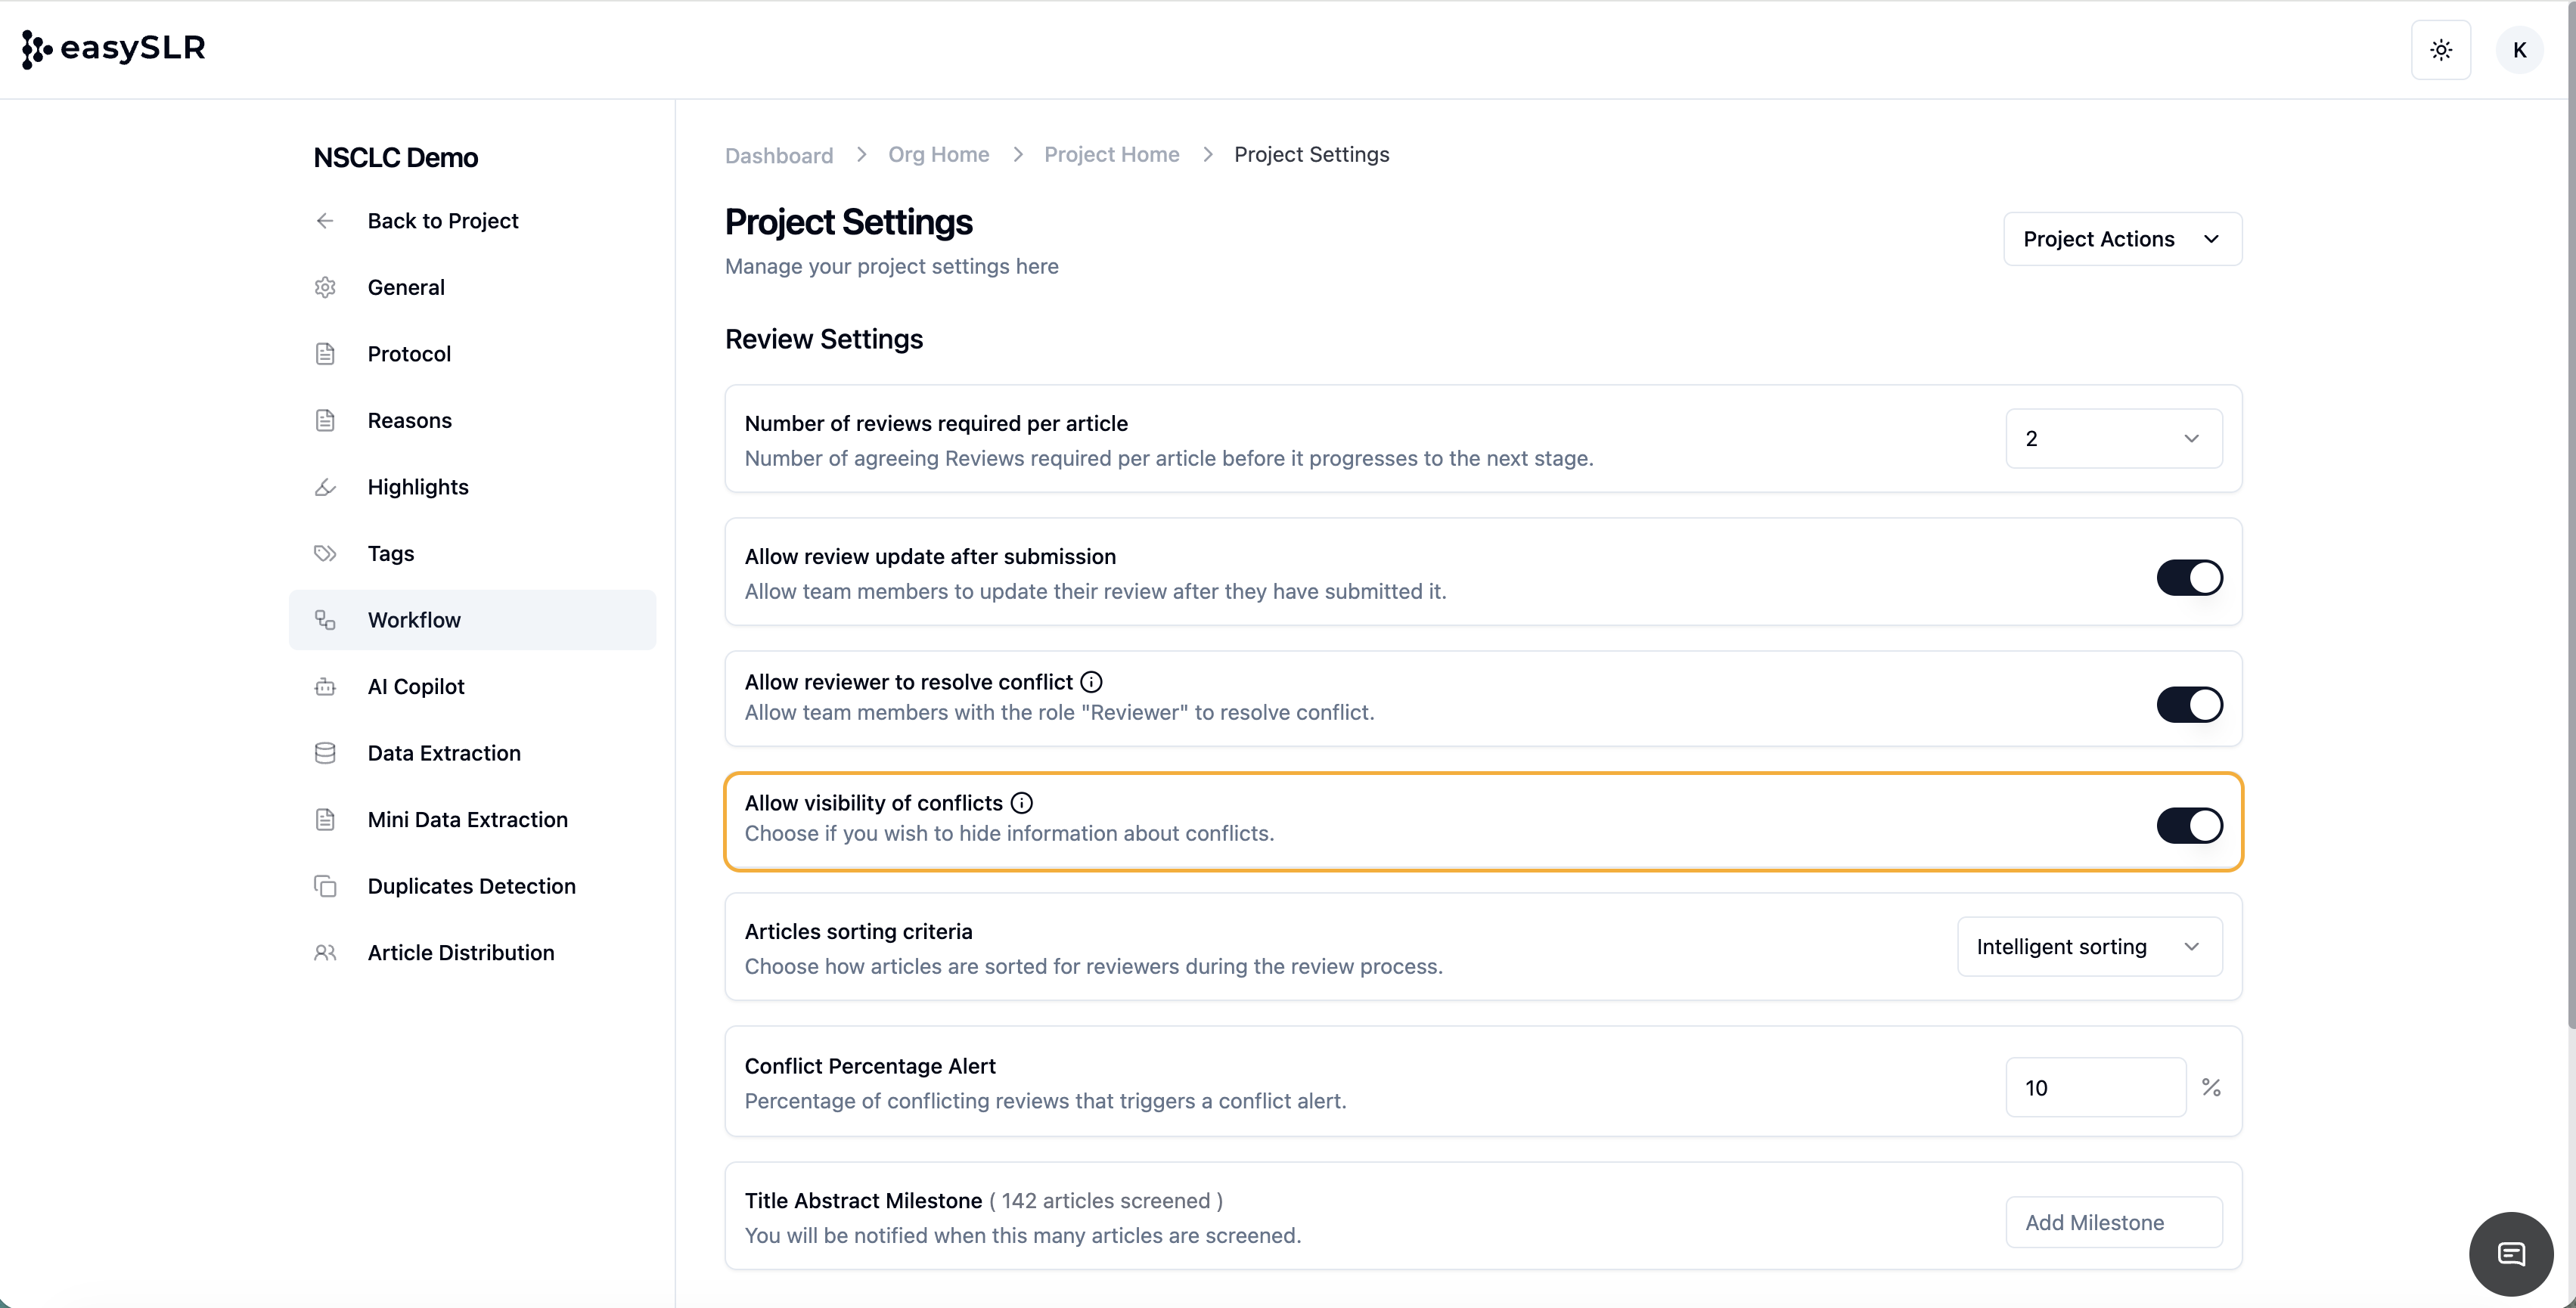The height and width of the screenshot is (1308, 2576).
Task: Click the easySLR logo
Action: [114, 48]
